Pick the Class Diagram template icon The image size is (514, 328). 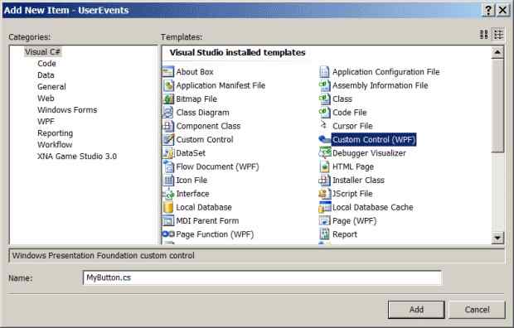coord(168,113)
